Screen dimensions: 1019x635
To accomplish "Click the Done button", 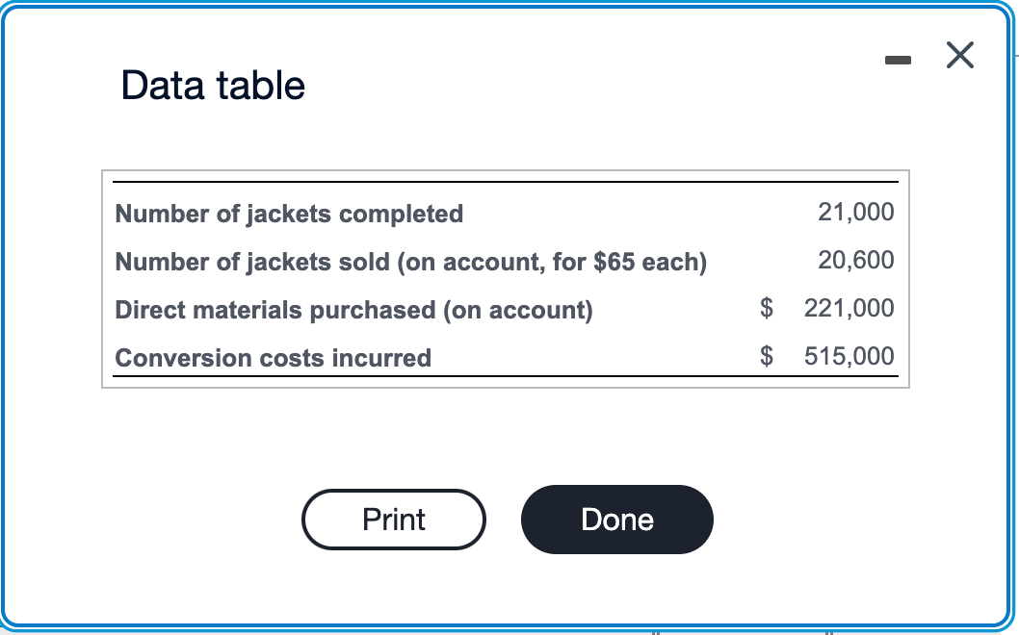I will (x=616, y=520).
